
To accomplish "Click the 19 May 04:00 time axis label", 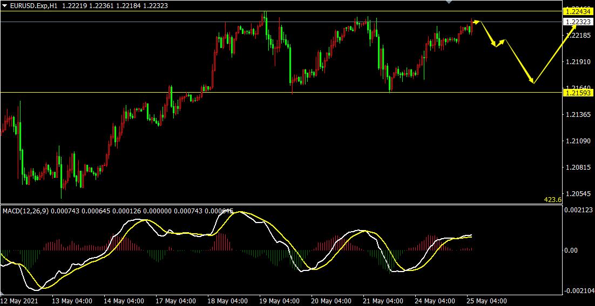I will pyautogui.click(x=279, y=301).
